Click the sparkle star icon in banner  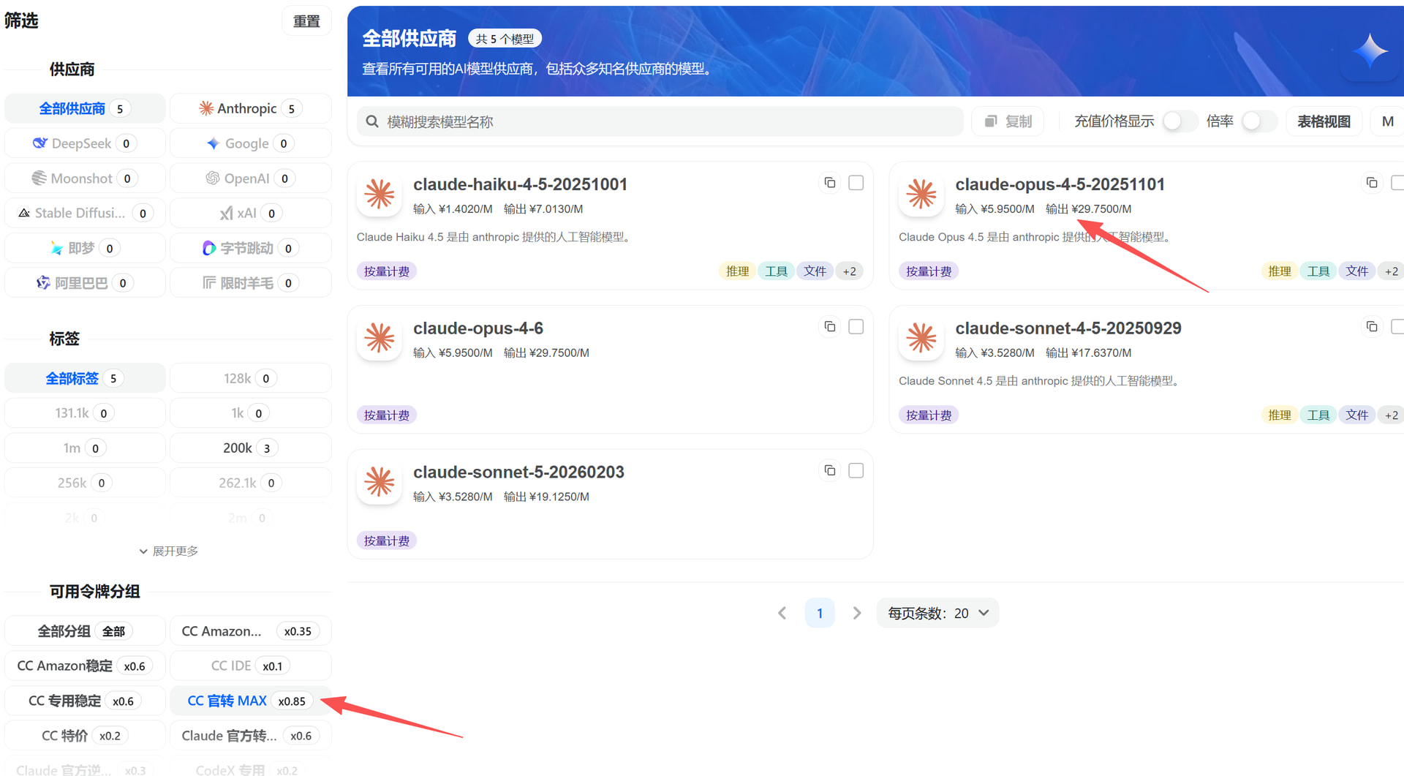(x=1370, y=52)
